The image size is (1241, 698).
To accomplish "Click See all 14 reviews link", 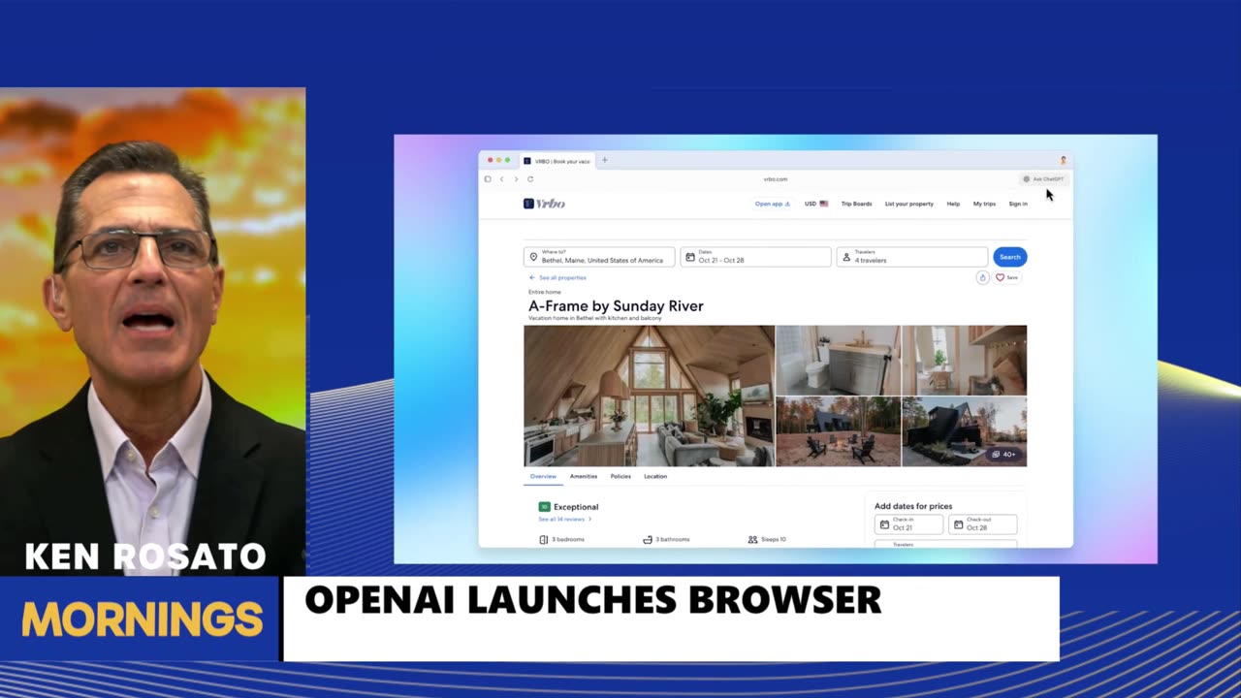I will [x=564, y=520].
